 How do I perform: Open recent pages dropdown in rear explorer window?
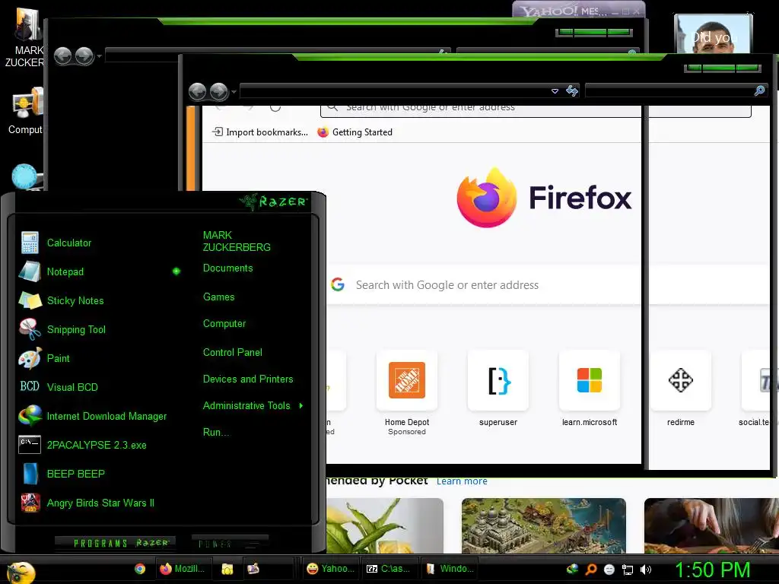99,56
